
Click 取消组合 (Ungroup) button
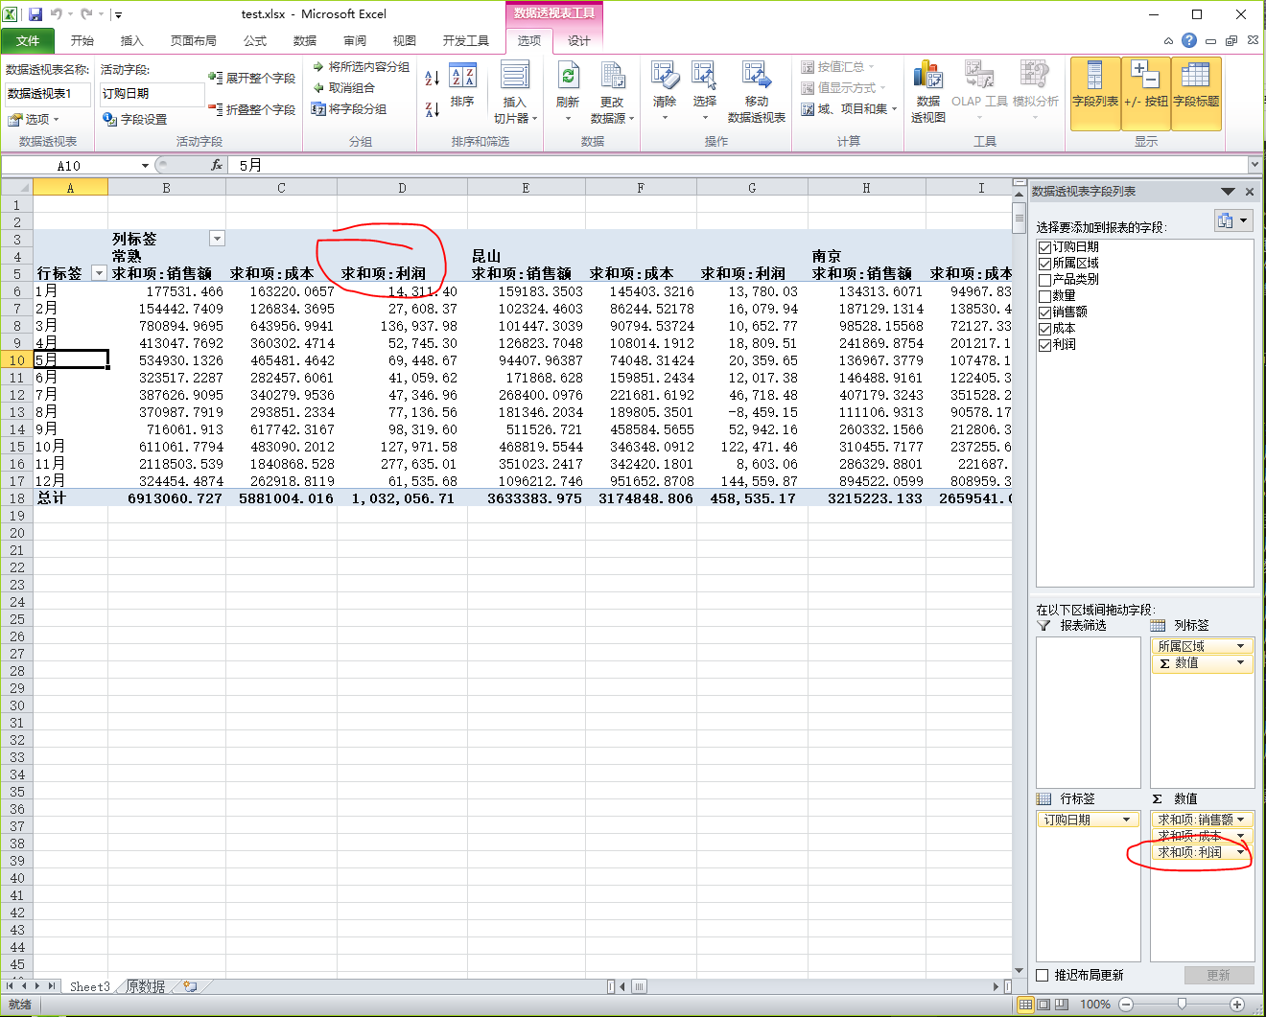click(351, 87)
